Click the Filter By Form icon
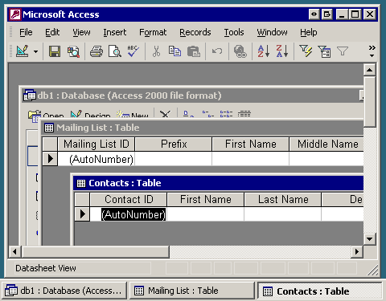This screenshot has height=301, width=386. (x=324, y=51)
